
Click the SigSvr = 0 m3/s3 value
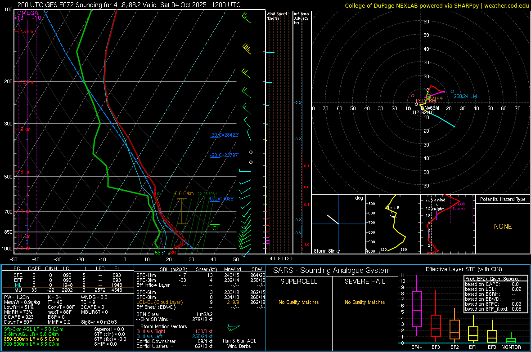pos(99,322)
